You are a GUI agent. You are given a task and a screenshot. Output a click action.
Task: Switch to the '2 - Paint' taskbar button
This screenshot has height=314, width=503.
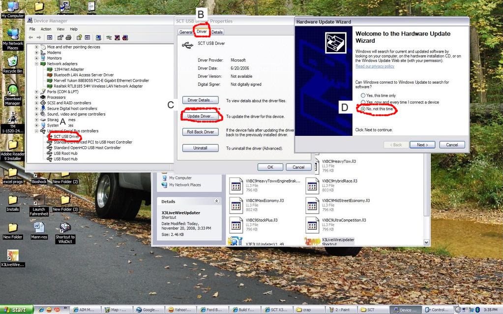click(341, 310)
